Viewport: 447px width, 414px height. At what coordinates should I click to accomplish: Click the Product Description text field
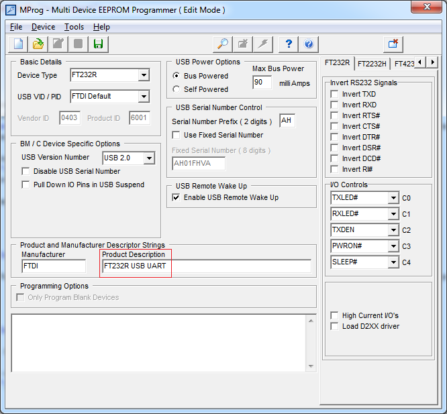tap(206, 266)
